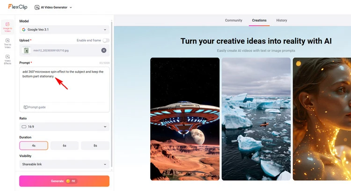Expand the Shareable link visibility dropdown
Screen dimensions: 351x191
pos(65,164)
